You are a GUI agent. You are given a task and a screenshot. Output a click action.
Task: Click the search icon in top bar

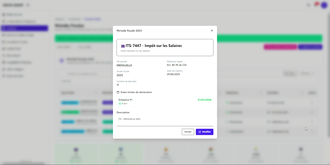(x=308, y=5)
